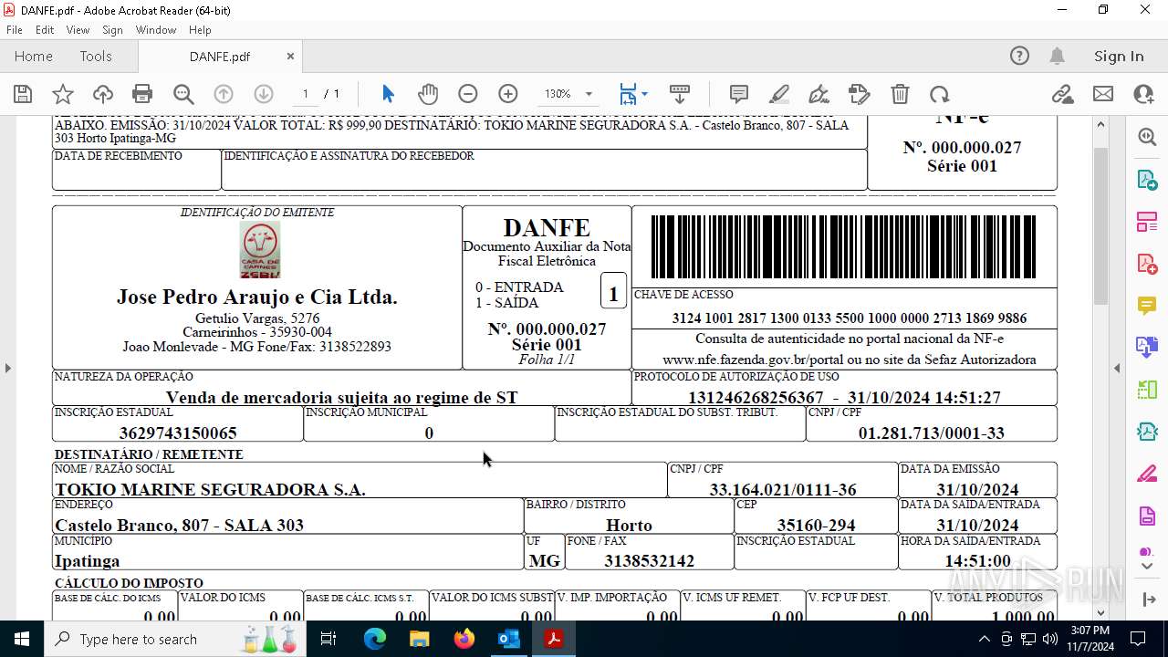Open the Sign menu
This screenshot has height=657, width=1168.
point(112,30)
